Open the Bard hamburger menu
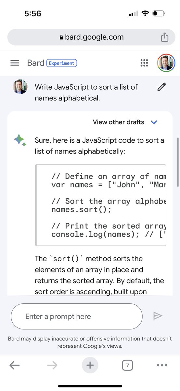180x391 pixels. (x=15, y=63)
